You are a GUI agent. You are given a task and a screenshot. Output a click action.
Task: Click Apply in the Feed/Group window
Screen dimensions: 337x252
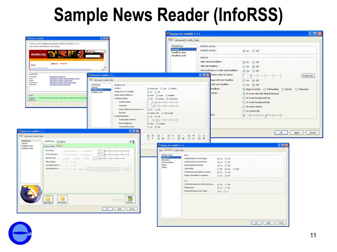(119, 209)
